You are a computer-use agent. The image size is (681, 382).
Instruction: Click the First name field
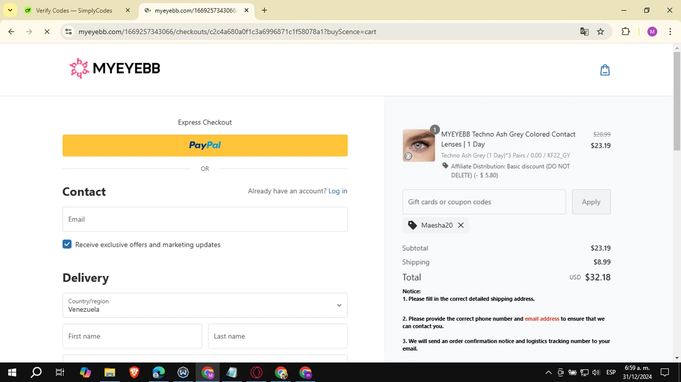click(132, 336)
